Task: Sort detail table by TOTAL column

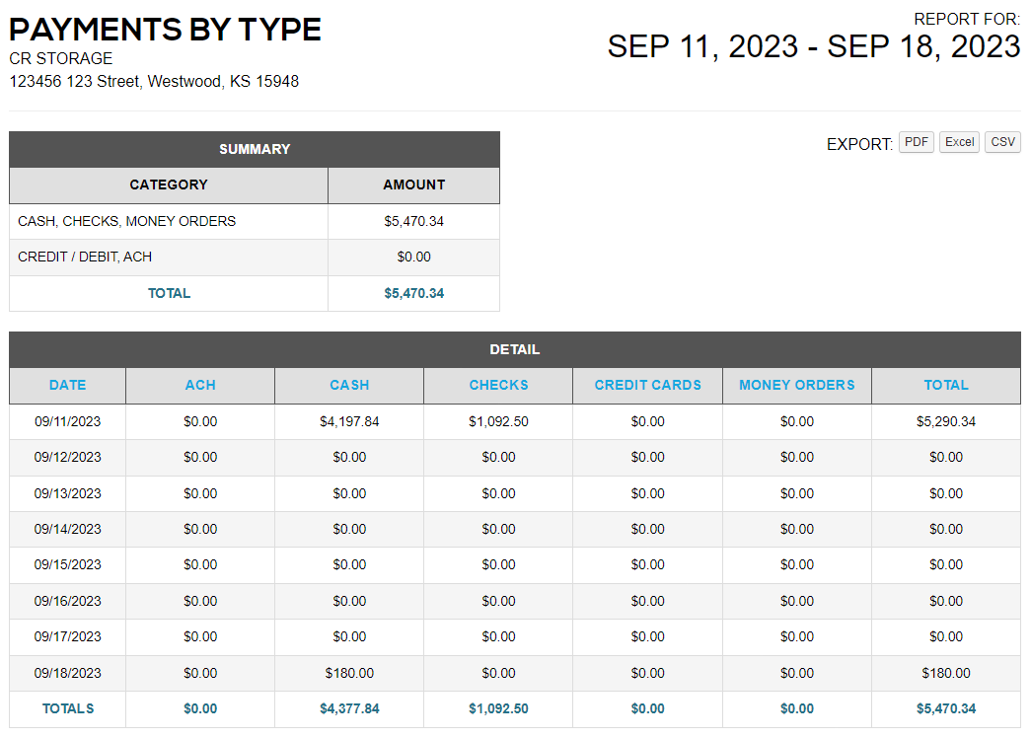Action: tap(946, 386)
